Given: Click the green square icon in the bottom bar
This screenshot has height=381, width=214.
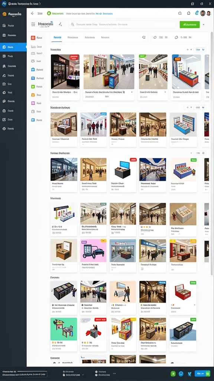Looking at the screenshot, I should 173,374.
